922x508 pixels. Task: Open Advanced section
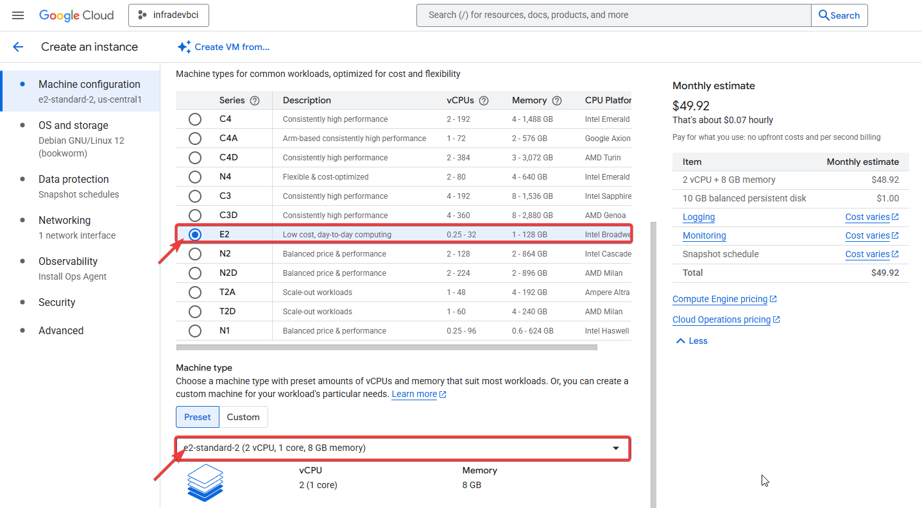pos(80,331)
